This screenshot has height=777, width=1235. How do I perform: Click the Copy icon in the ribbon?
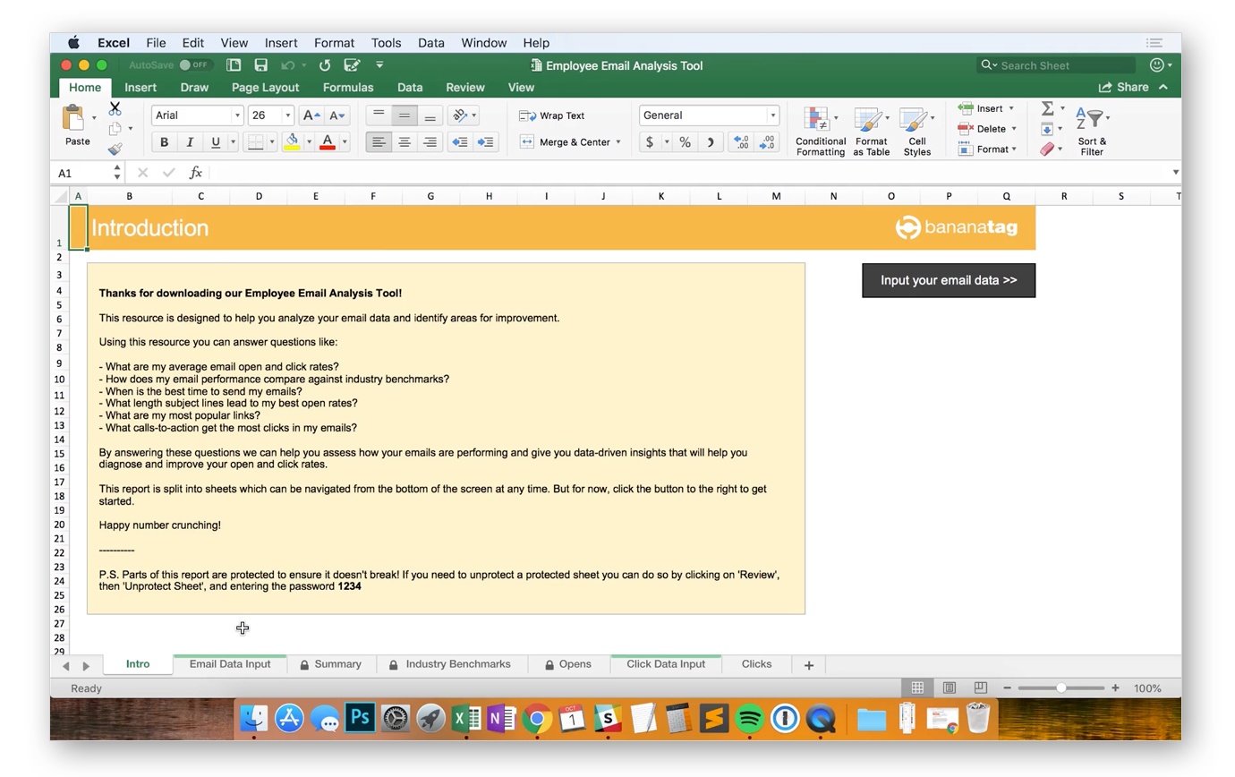[115, 129]
